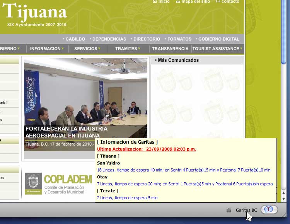Open the TRANSPARENCIA menu item
The height and width of the screenshot is (224, 290).
tap(170, 49)
